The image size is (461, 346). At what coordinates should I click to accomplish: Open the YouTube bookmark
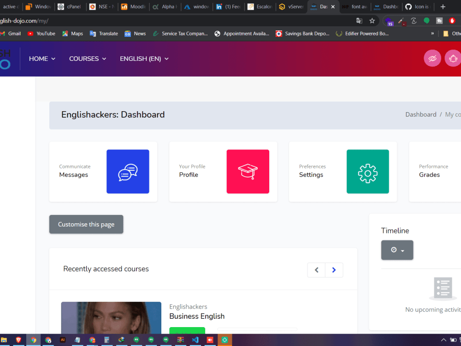(x=41, y=34)
